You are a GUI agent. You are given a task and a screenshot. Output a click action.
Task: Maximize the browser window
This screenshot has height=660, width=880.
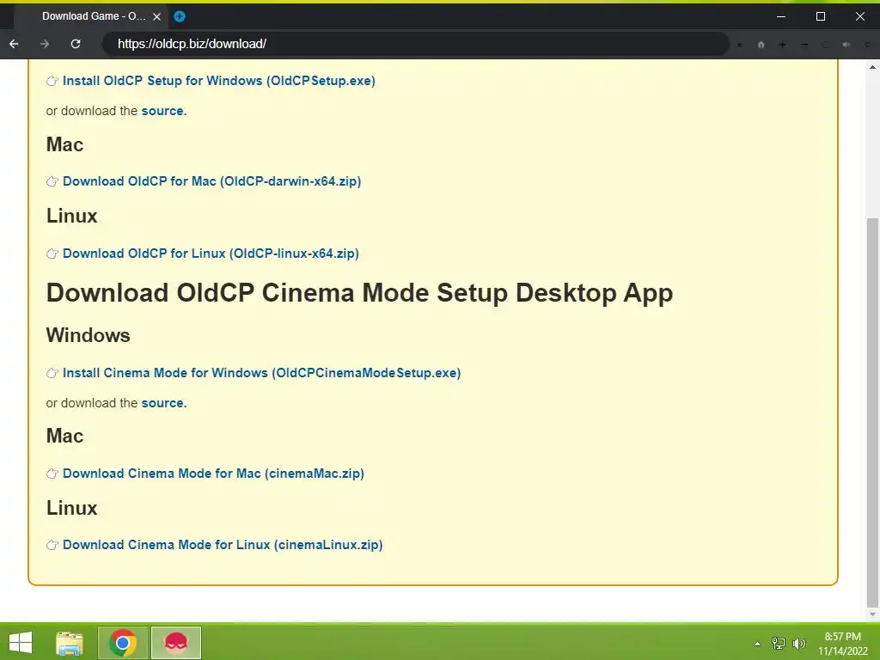[x=821, y=16]
